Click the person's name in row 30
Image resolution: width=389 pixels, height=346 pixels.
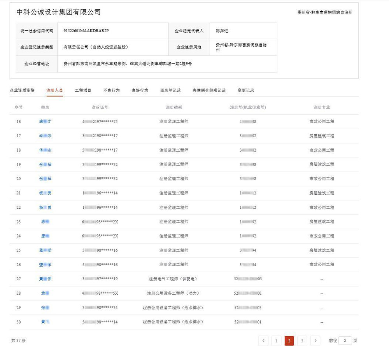pyautogui.click(x=45, y=322)
